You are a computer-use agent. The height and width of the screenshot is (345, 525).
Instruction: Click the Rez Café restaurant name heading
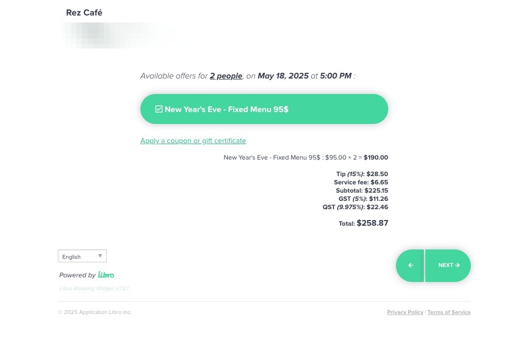click(84, 13)
